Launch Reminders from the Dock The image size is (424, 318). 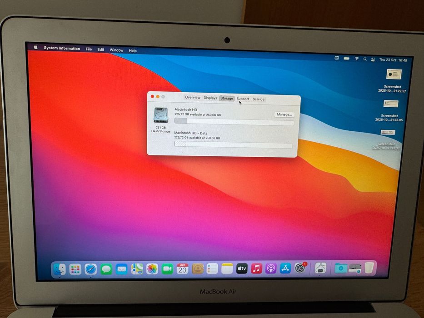click(x=212, y=269)
